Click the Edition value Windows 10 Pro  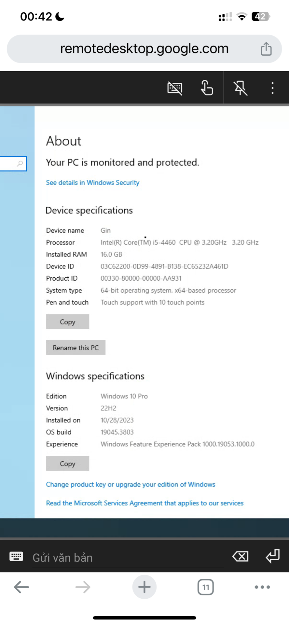[124, 396]
